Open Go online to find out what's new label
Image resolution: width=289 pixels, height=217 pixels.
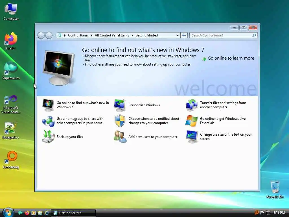[83, 105]
